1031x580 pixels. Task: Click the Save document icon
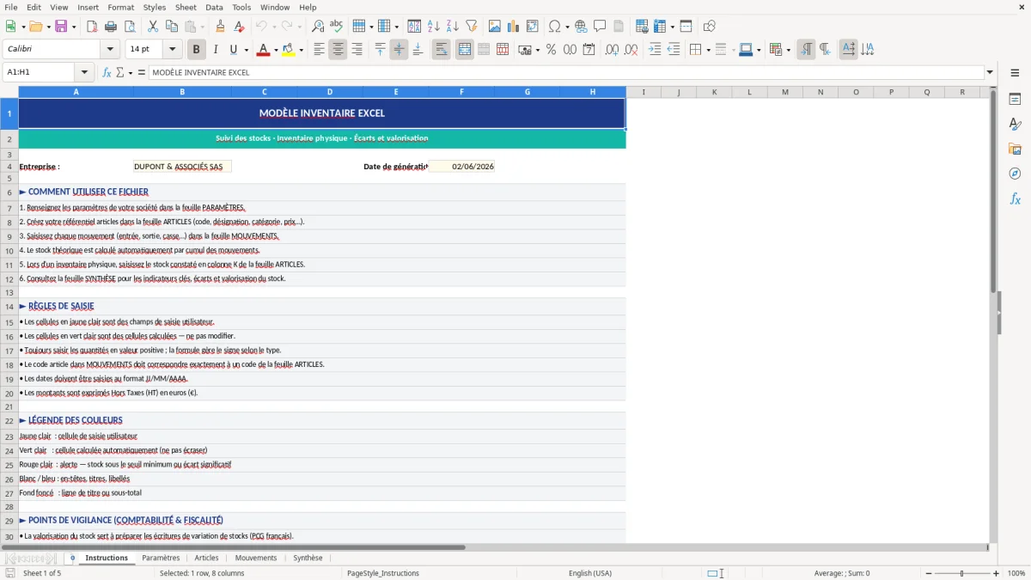(61, 27)
